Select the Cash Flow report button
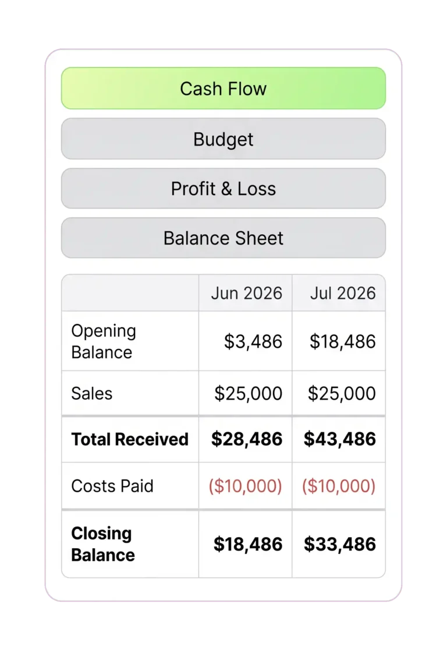This screenshot has width=447, height=667. coord(223,89)
